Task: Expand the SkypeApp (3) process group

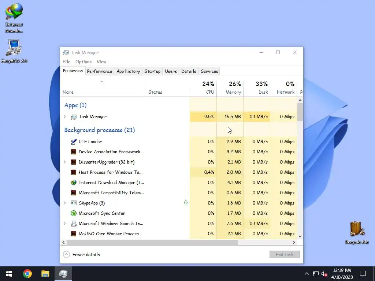Action: pyautogui.click(x=64, y=203)
